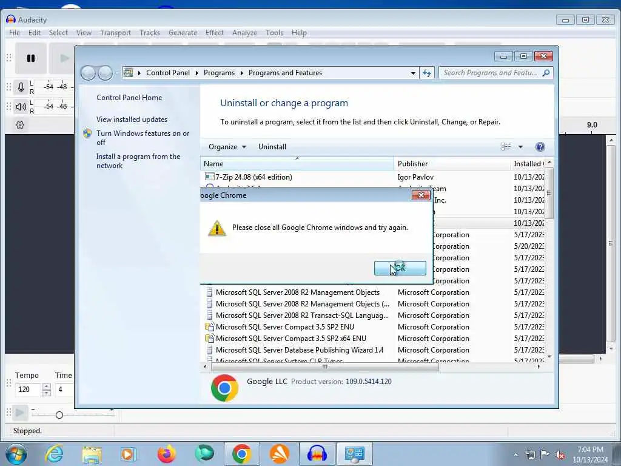Screen dimensions: 621x466
Task: Click OK in the Google Chrome dialog
Action: click(400, 268)
